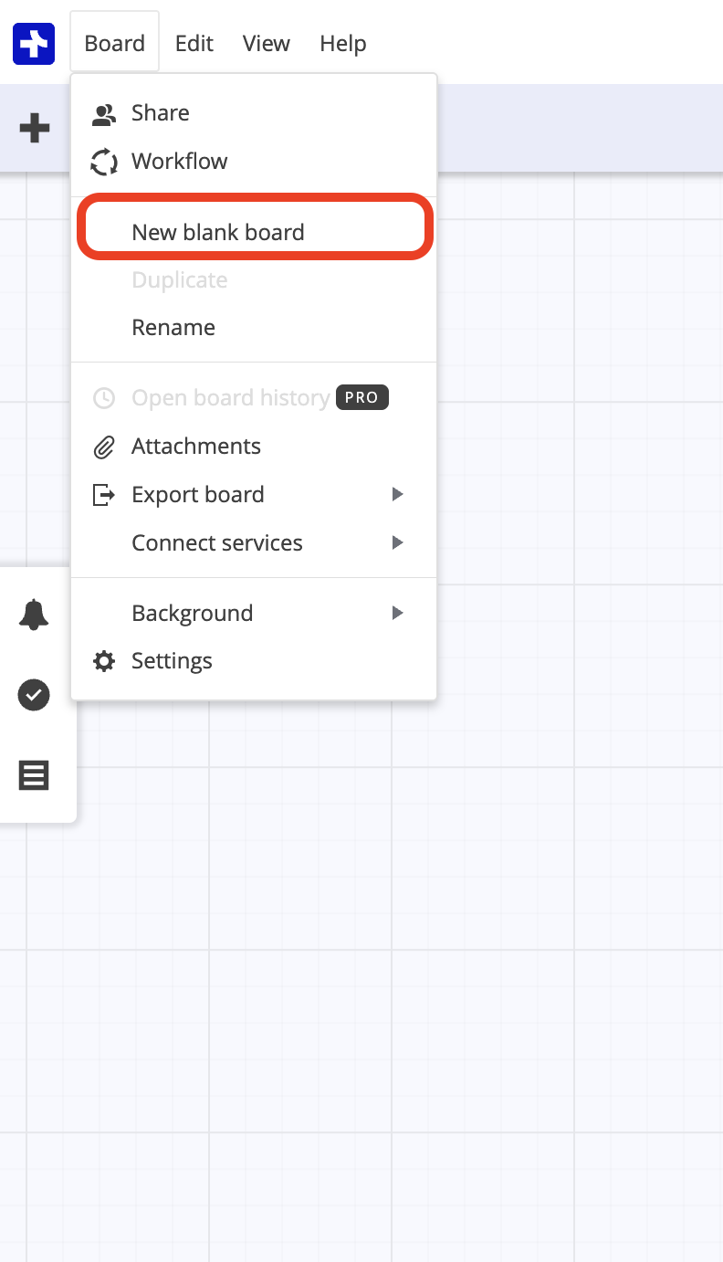Expand the Connect services submenu
Viewport: 723px width, 1262px height.
(x=396, y=542)
